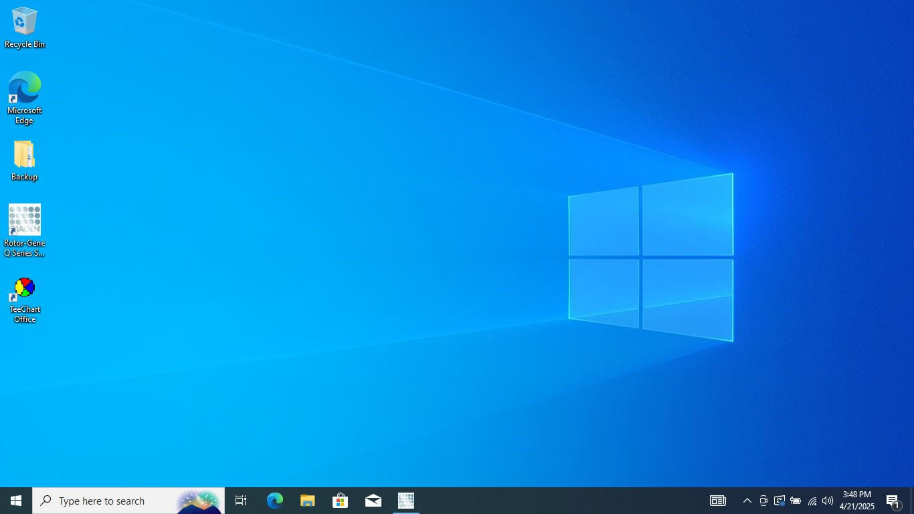Launch Microsoft Edge from the taskbar
This screenshot has width=914, height=514.
coord(275,501)
